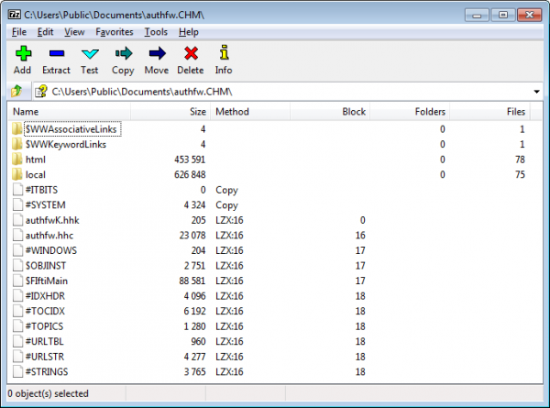This screenshot has width=550, height=408.
Task: Click the Copy toolbar icon
Action: pyautogui.click(x=124, y=54)
